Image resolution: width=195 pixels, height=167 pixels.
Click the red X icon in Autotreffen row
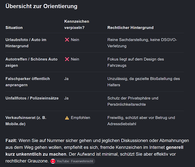coord(67,59)
